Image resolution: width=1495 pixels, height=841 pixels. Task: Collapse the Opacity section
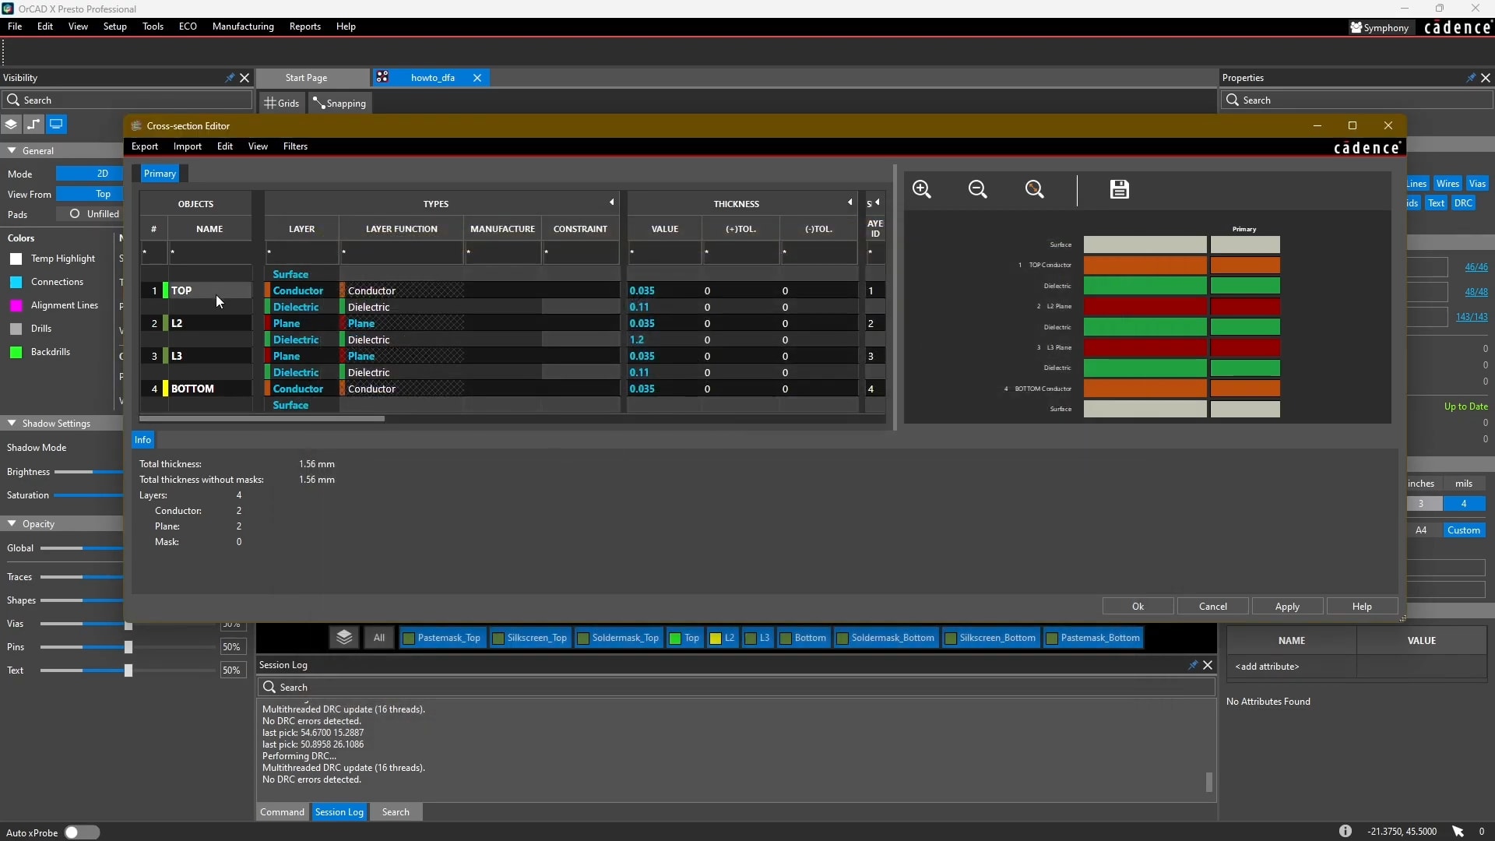click(12, 523)
